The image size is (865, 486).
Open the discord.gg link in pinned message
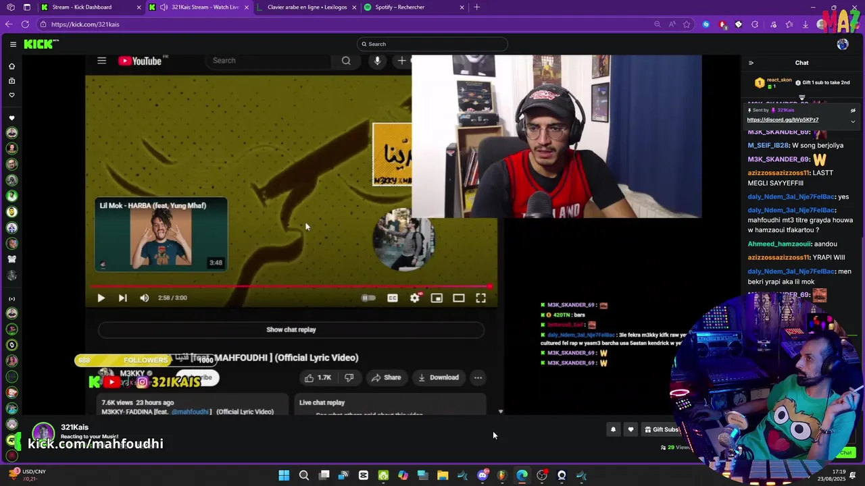(783, 119)
